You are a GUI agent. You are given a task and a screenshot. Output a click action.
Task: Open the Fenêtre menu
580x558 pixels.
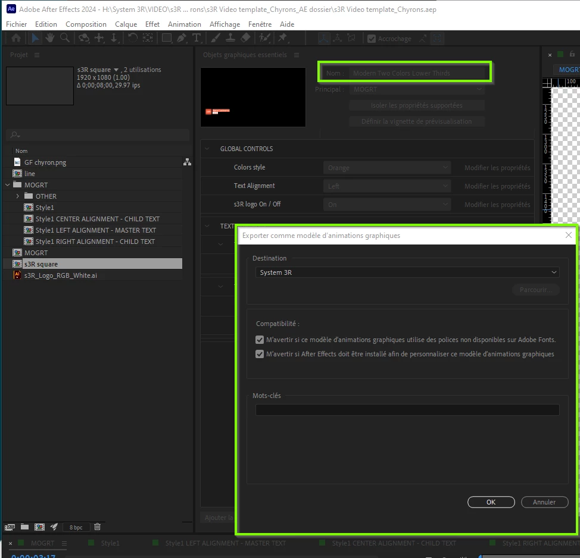[260, 24]
